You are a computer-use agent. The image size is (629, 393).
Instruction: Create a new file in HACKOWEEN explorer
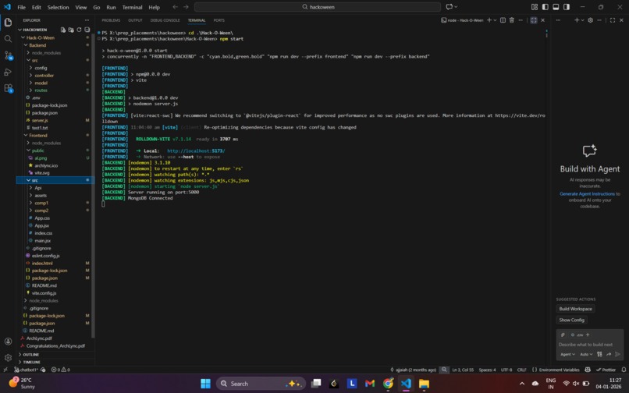(63, 30)
